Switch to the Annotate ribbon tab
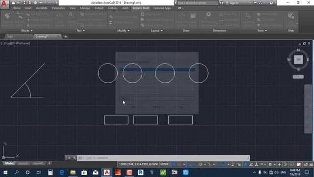314x177 pixels. click(x=42, y=8)
